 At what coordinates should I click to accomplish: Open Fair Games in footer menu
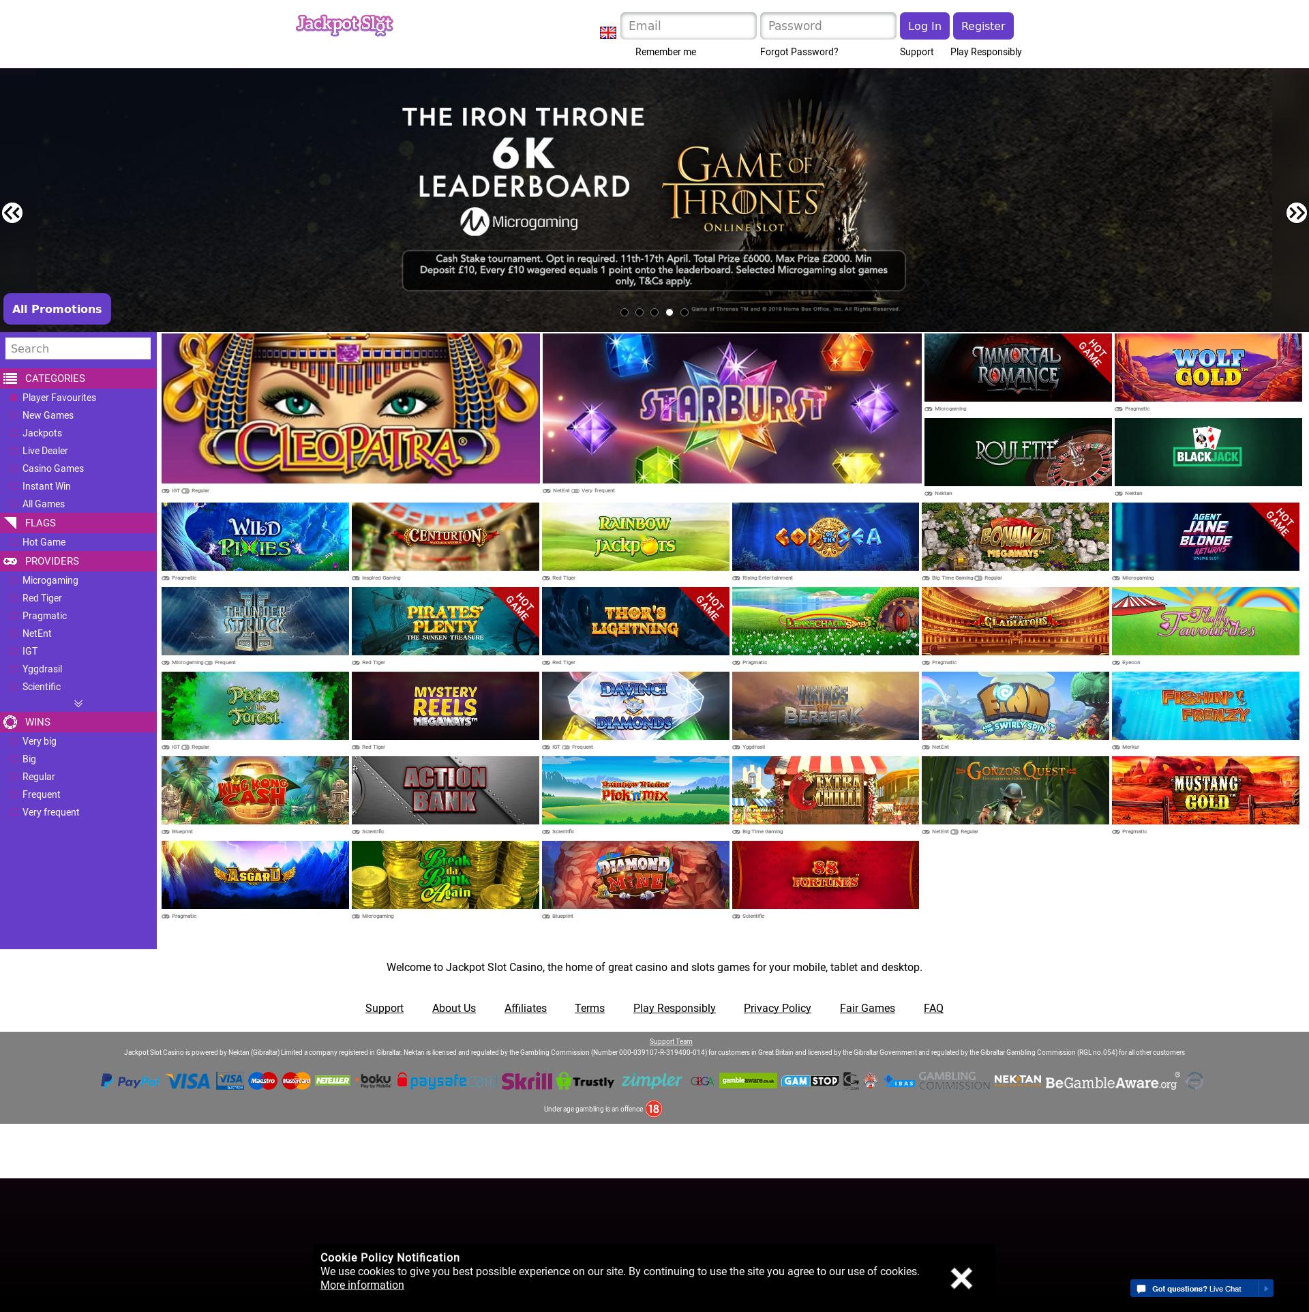coord(867,1008)
